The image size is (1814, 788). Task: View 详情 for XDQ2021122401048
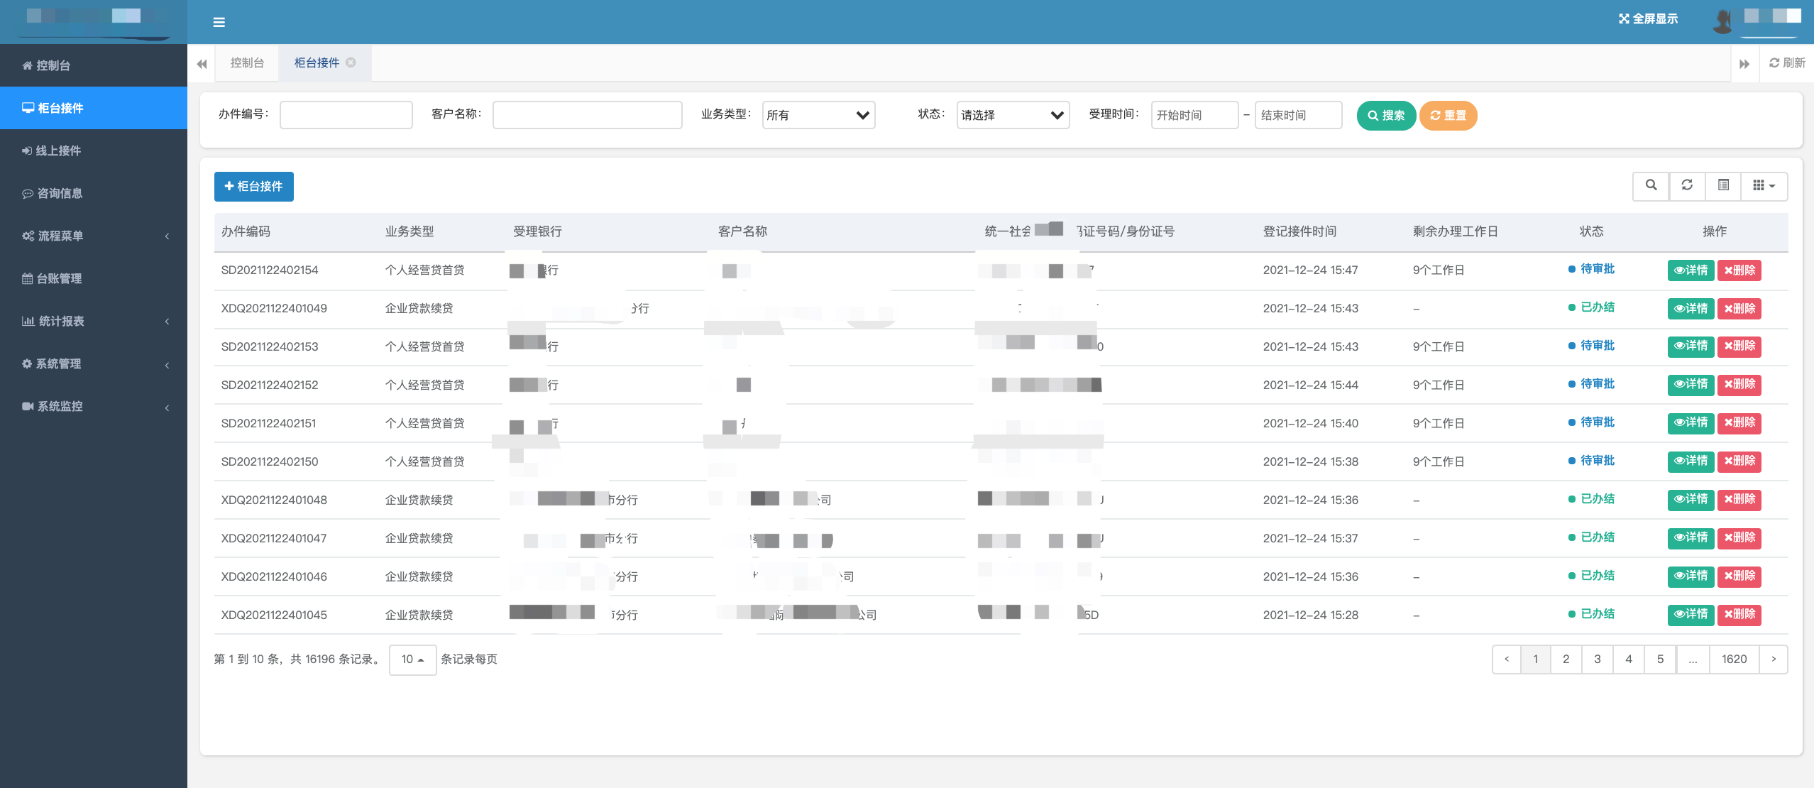(x=1691, y=499)
